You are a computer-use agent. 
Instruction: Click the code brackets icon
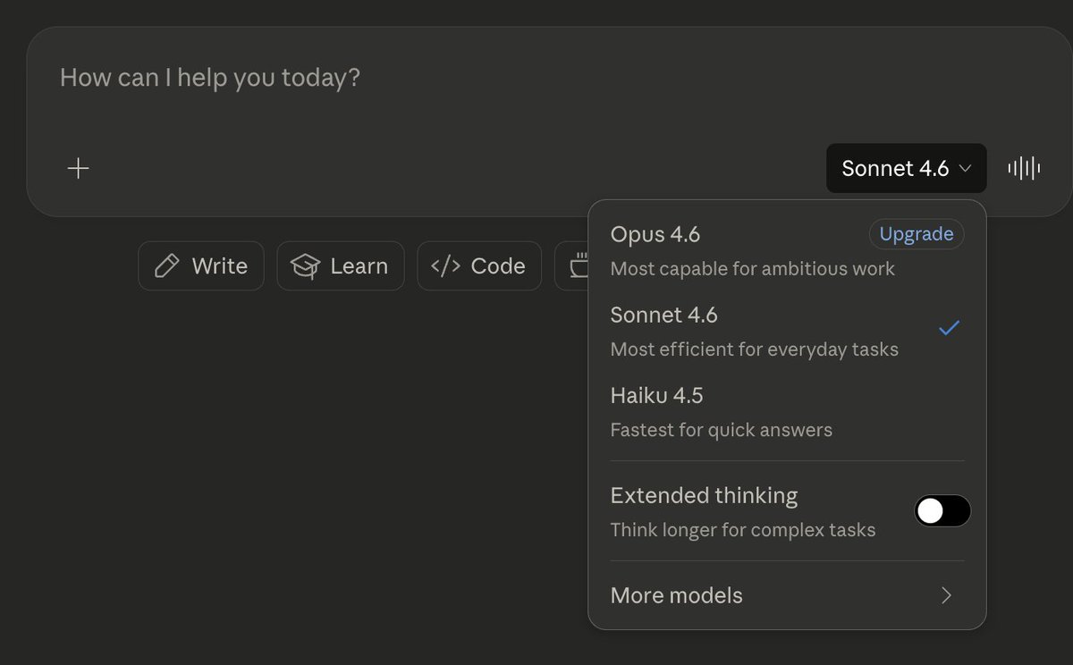pyautogui.click(x=445, y=266)
